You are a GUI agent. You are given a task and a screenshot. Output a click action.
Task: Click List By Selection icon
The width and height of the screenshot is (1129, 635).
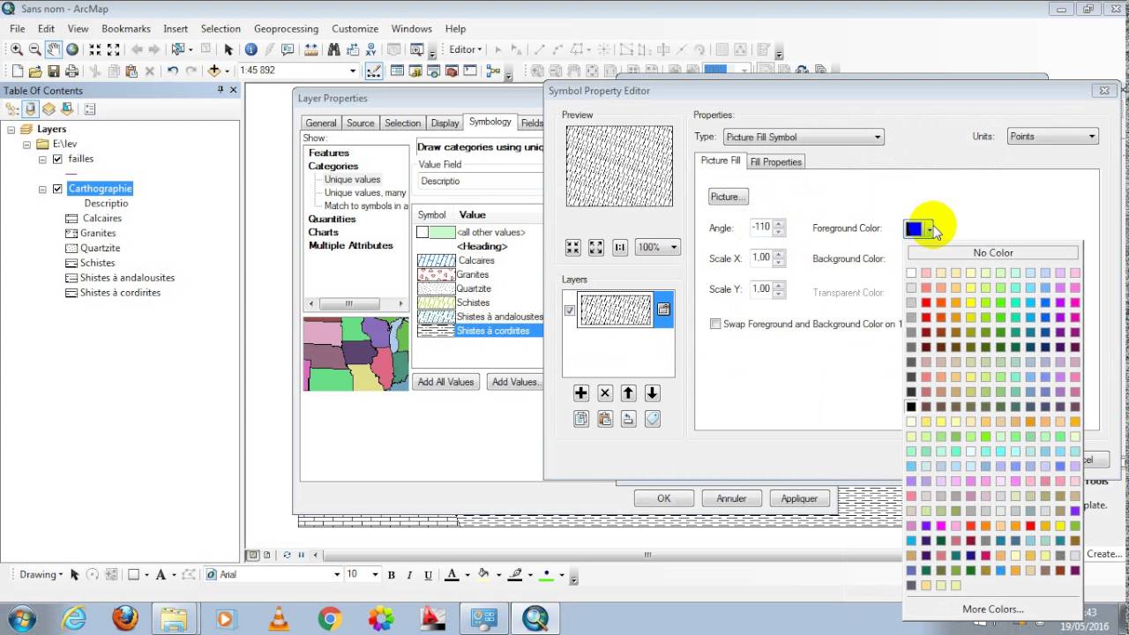point(68,109)
